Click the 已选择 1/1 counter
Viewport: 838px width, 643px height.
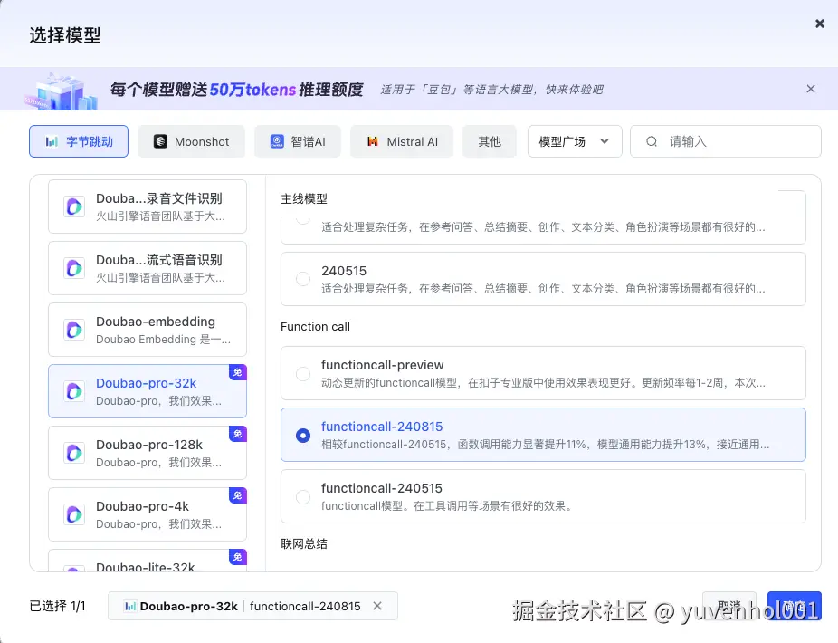(57, 606)
